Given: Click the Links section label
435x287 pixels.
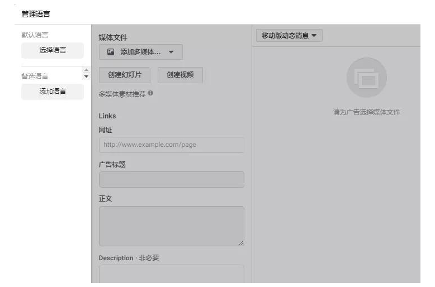Looking at the screenshot, I should pyautogui.click(x=107, y=116).
